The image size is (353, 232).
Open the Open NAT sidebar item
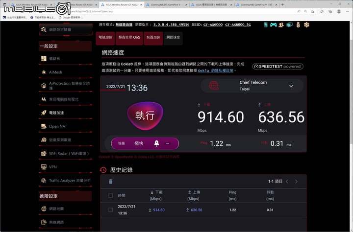pyautogui.click(x=66, y=126)
